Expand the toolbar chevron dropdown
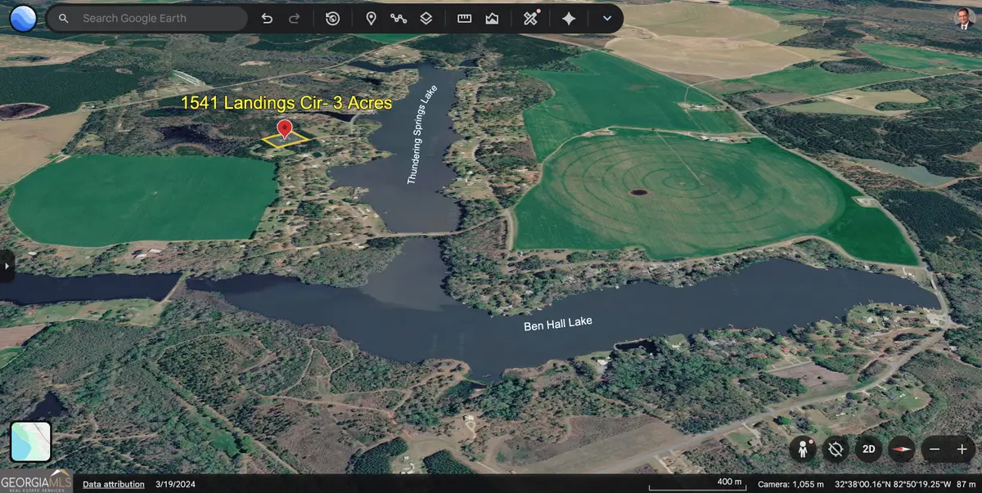Viewport: 982px width, 493px height. pyautogui.click(x=606, y=18)
